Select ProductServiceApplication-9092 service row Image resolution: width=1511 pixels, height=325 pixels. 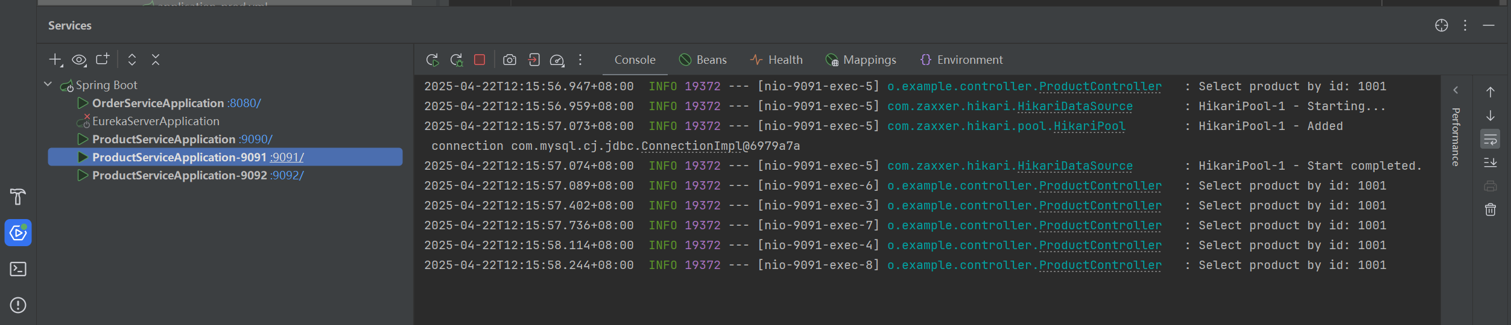[225, 175]
